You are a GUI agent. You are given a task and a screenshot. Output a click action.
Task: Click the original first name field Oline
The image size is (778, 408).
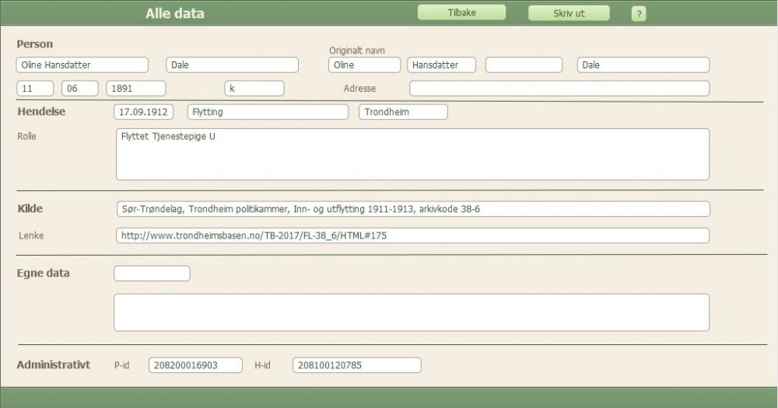(364, 65)
